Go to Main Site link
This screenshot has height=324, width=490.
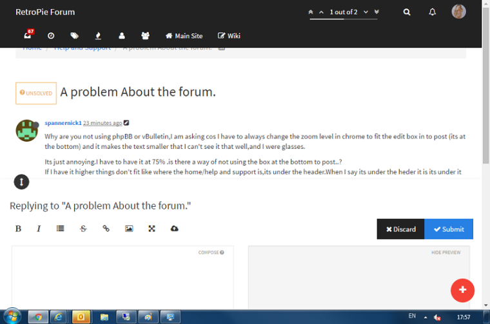click(x=184, y=36)
